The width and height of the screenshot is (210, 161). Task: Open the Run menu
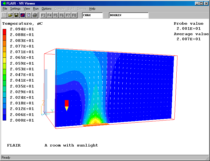(36, 9)
